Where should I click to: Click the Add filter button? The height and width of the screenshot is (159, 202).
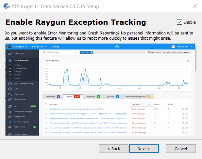coord(86,52)
